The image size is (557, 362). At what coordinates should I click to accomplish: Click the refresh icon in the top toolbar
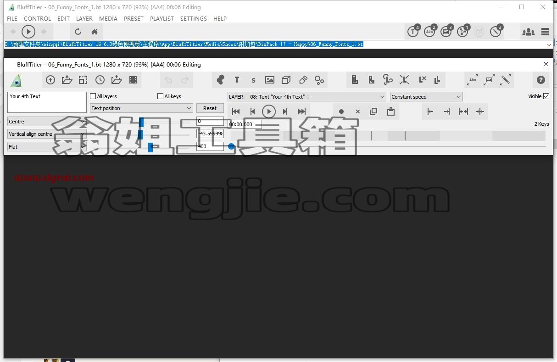78,32
